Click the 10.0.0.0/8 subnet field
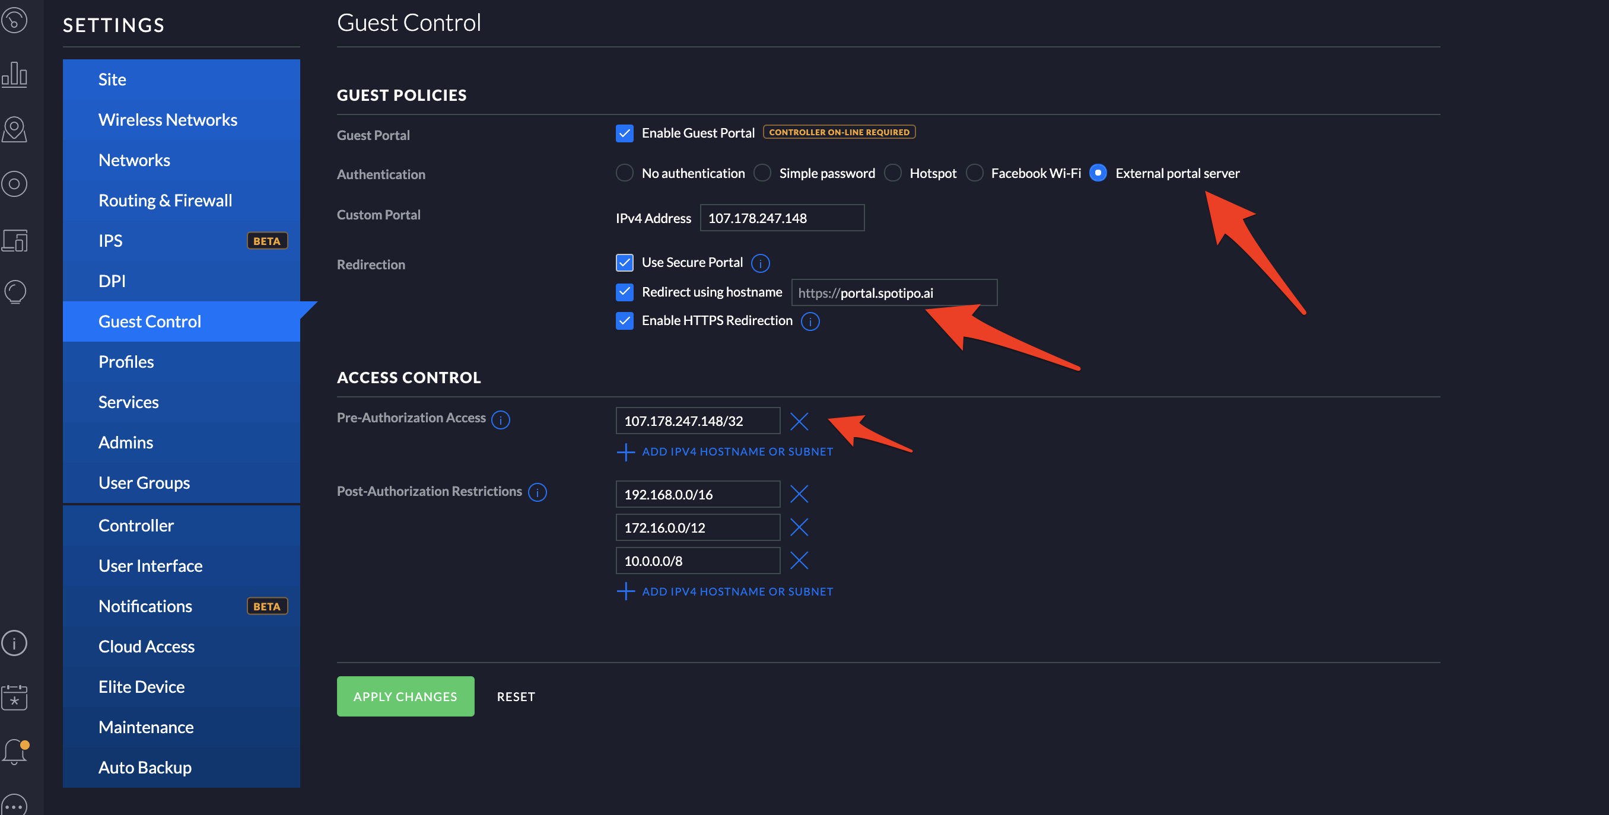The image size is (1609, 815). coord(698,560)
